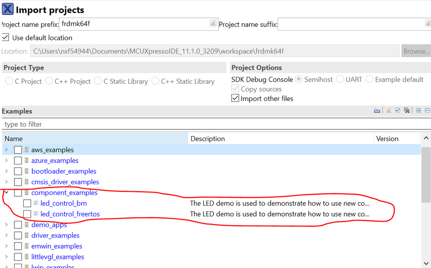Screen dimensions: 431x268
Task: Expand the littlevgl_examples tree node
Action: point(6,257)
